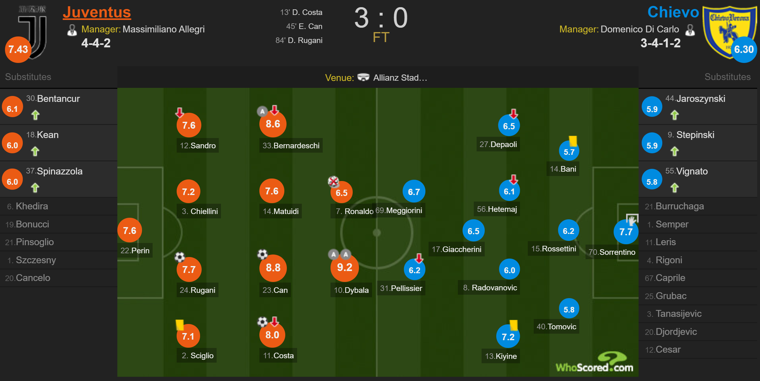Click the missed penalty icon on Ronaldo
Viewport: 760px width, 381px height.
pyautogui.click(x=333, y=181)
